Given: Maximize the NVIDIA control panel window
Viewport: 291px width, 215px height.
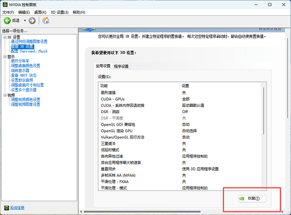Looking at the screenshot, I should coord(270,5).
